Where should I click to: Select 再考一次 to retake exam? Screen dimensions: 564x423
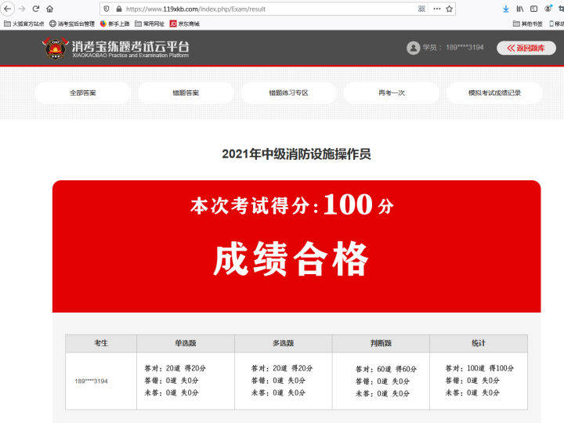coord(392,92)
